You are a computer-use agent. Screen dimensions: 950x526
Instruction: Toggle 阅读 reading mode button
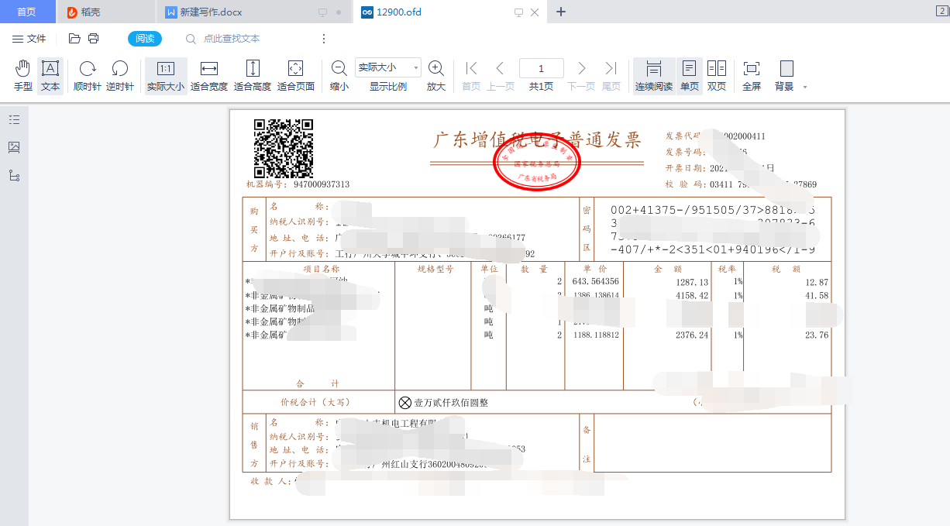click(x=145, y=39)
